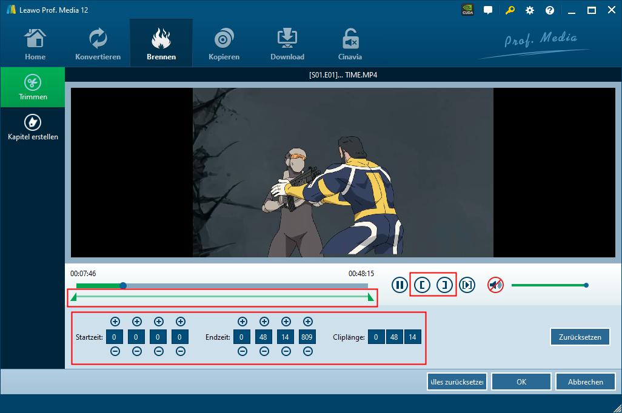Play the trimmed clip section

467,285
